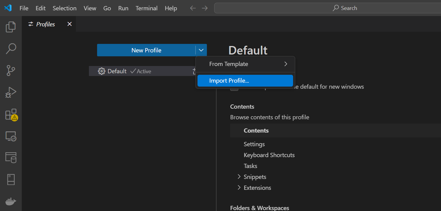This screenshot has width=441, height=211.
Task: Open the Extensions view with the warning badge
Action: tap(11, 114)
